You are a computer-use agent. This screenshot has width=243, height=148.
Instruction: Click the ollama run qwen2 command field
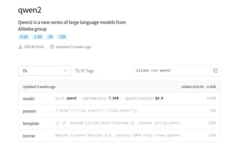[171, 71]
